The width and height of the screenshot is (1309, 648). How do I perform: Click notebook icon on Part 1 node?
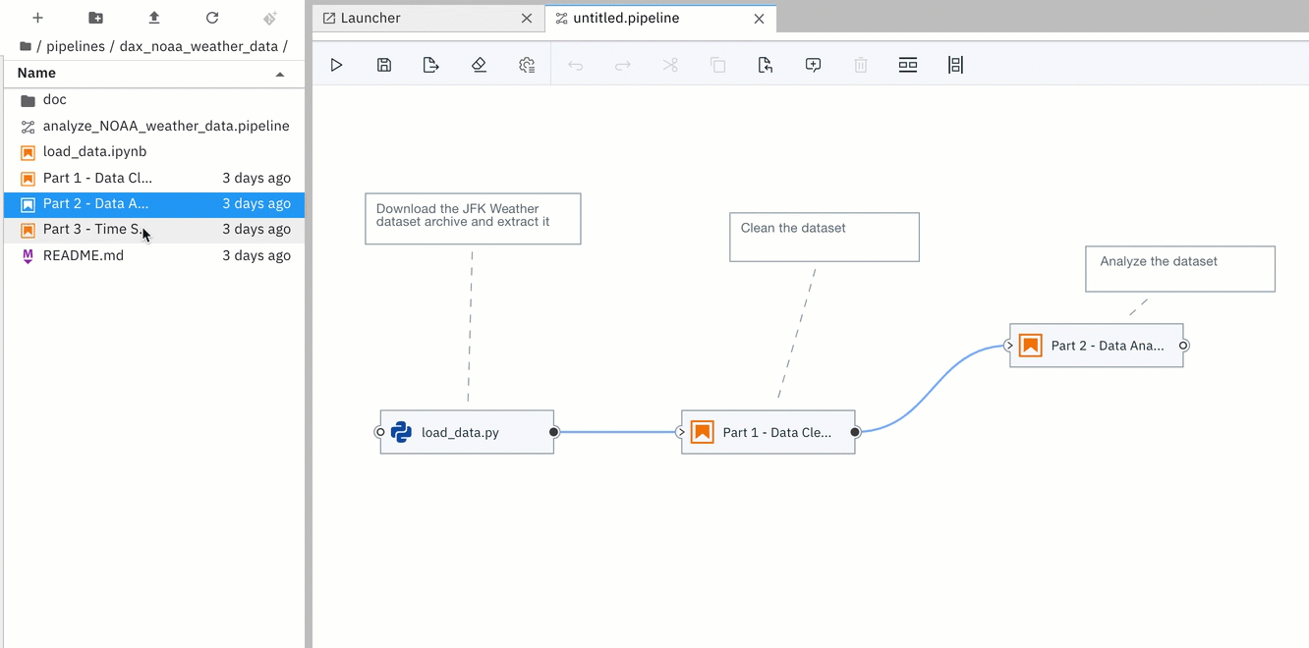pos(702,432)
